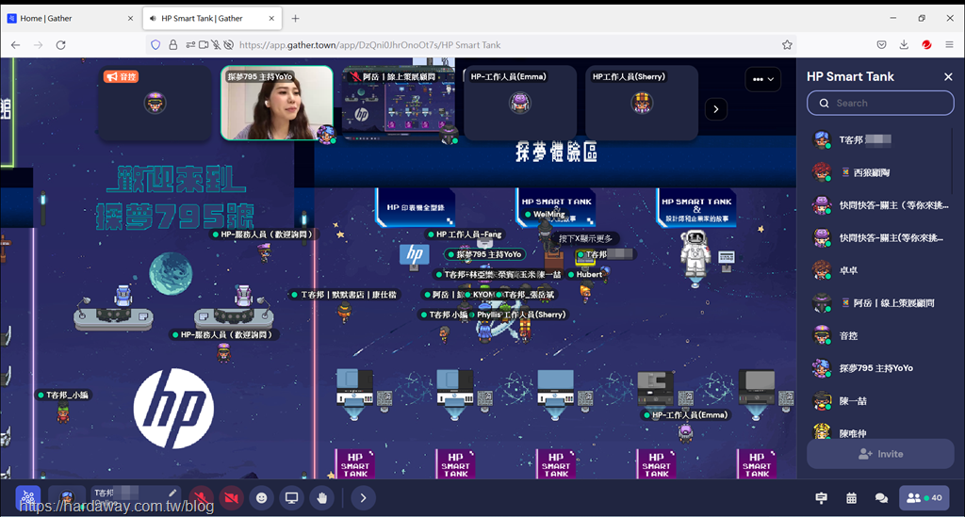The width and height of the screenshot is (965, 517).
Task: Close the Home | Gather tab
Action: [130, 19]
